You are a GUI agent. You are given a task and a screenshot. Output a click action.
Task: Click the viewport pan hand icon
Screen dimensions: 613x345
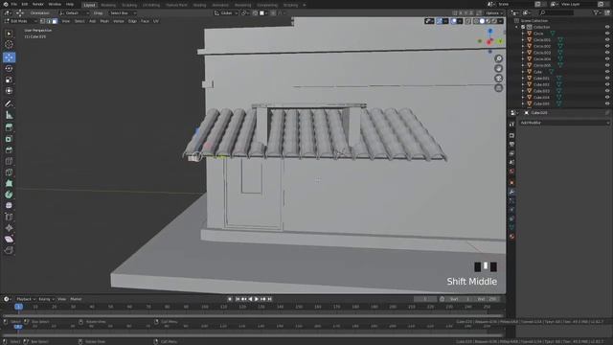[x=498, y=68]
